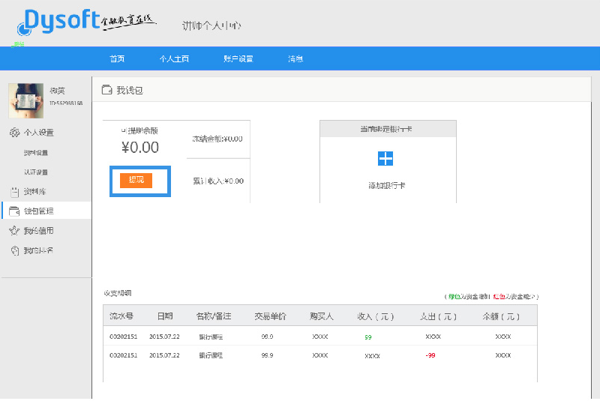Screen dimensions: 600x401
Task: Click the blue plus add-bank-card icon
Action: (385, 158)
